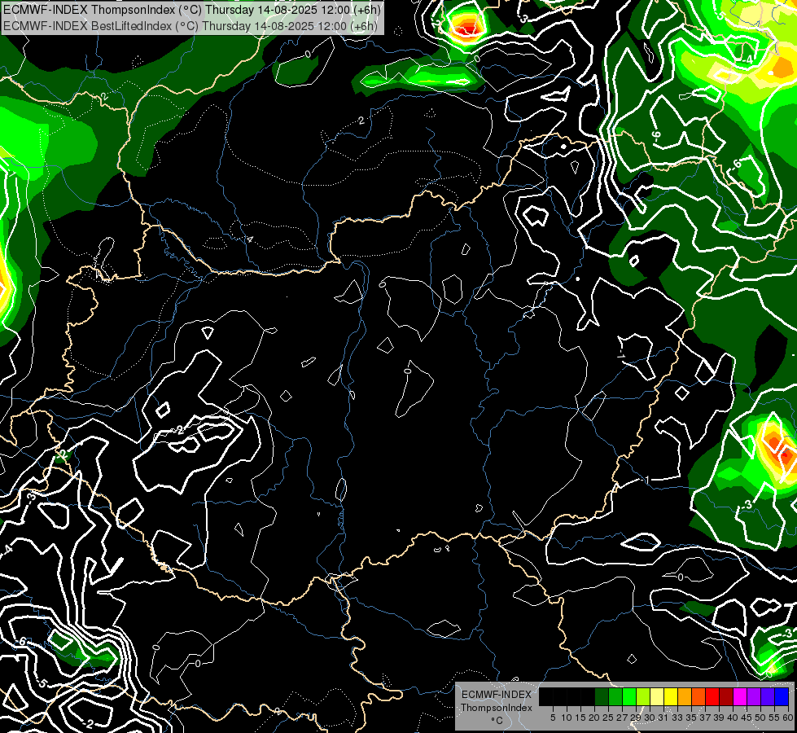Click the legend title ECMWF-INDEX
This screenshot has height=733, width=797.
497,695
